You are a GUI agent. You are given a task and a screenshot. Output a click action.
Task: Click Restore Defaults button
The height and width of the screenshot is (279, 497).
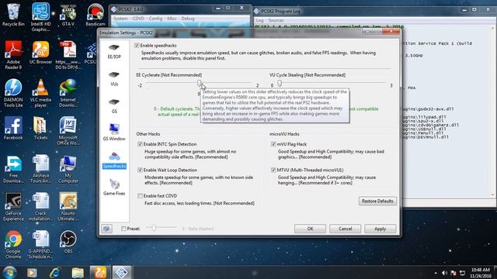(377, 201)
